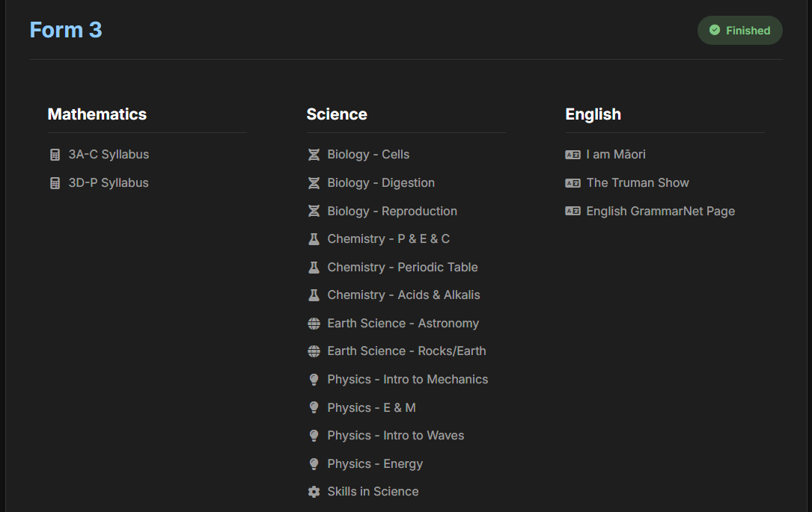Click the Form 3 heading
Image resolution: width=812 pixels, height=512 pixels.
66,30
